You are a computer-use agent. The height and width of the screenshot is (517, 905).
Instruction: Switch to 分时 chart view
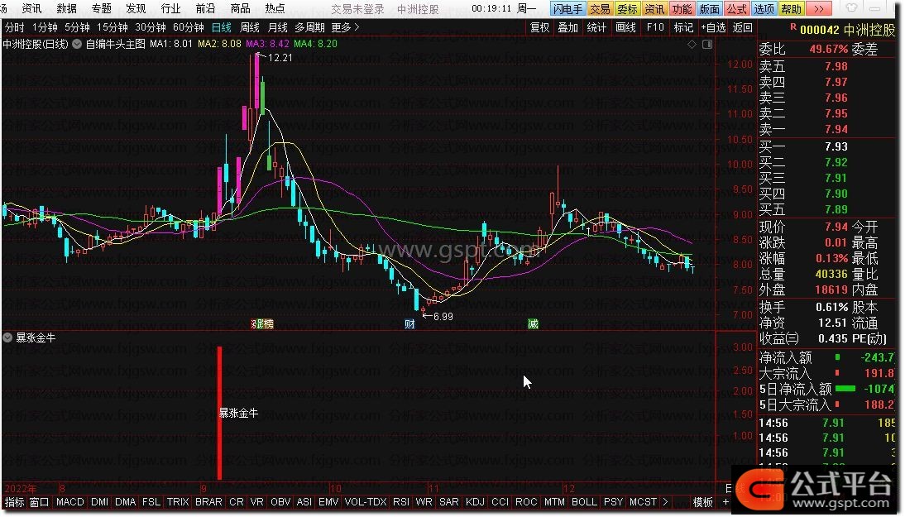click(14, 27)
